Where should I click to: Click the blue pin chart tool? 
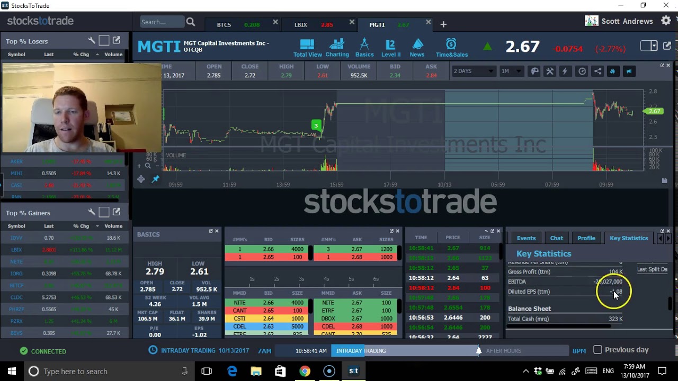(155, 179)
